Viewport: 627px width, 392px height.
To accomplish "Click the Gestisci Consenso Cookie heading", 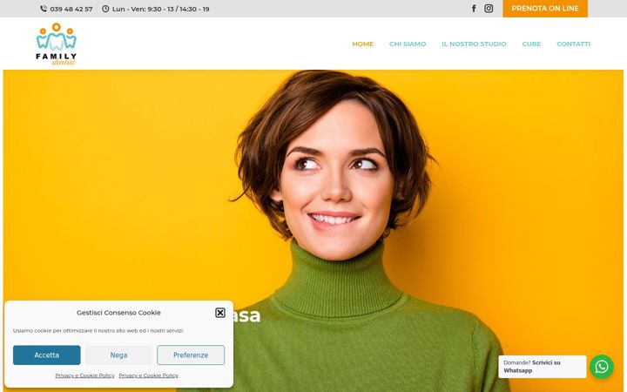I will coord(118,313).
